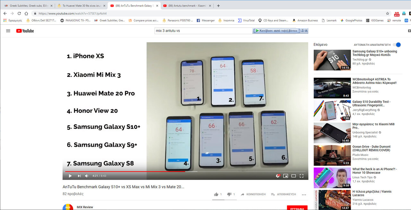Open the browser home page
411x210 pixels.
coord(27,13)
